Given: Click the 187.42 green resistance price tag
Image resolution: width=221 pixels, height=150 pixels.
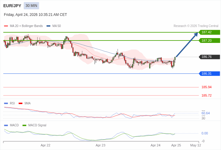Looking at the screenshot, I should [x=209, y=32].
